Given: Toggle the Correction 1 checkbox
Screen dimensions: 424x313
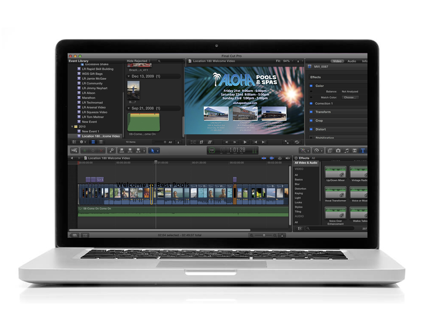Looking at the screenshot, I should (311, 103).
